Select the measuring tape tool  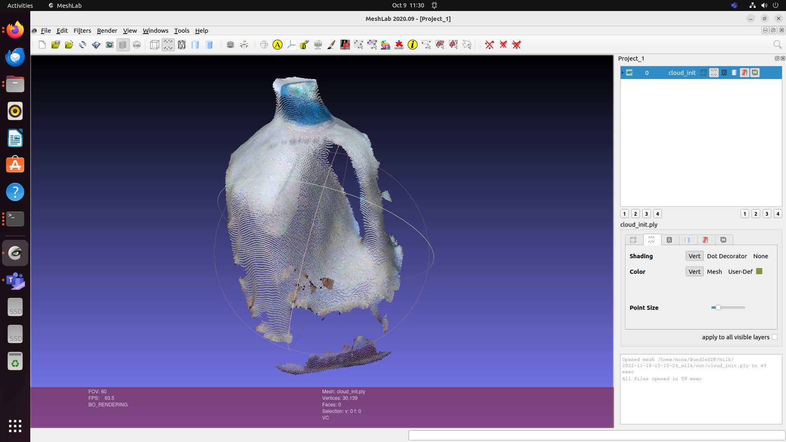click(304, 45)
